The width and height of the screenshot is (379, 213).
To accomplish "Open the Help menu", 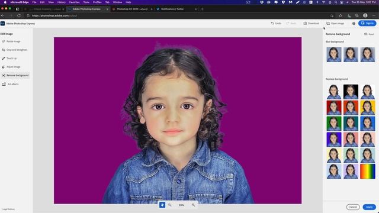I will click(x=129, y=2).
